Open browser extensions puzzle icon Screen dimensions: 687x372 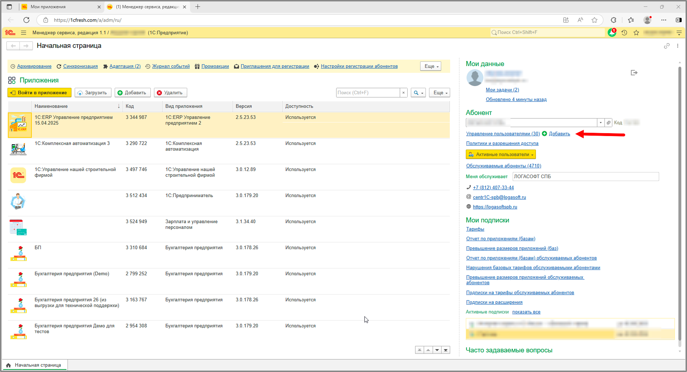pos(613,20)
